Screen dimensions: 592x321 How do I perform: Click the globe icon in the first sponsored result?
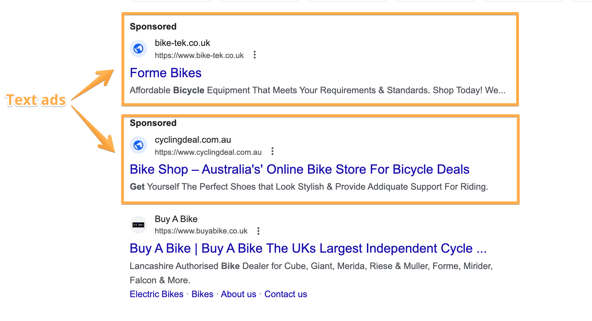tap(138, 48)
